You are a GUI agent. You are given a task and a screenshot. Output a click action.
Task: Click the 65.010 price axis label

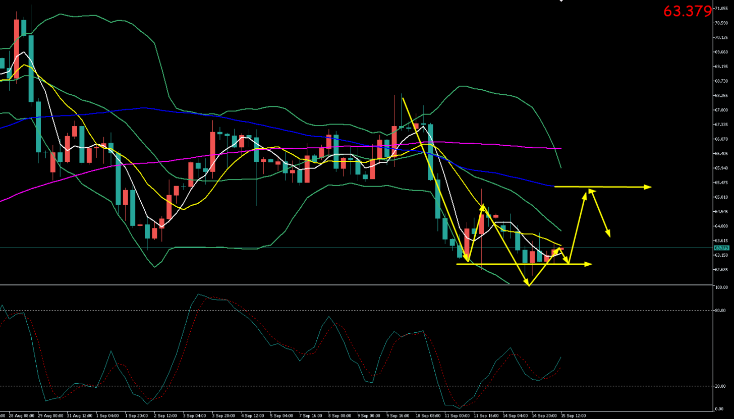coord(721,197)
